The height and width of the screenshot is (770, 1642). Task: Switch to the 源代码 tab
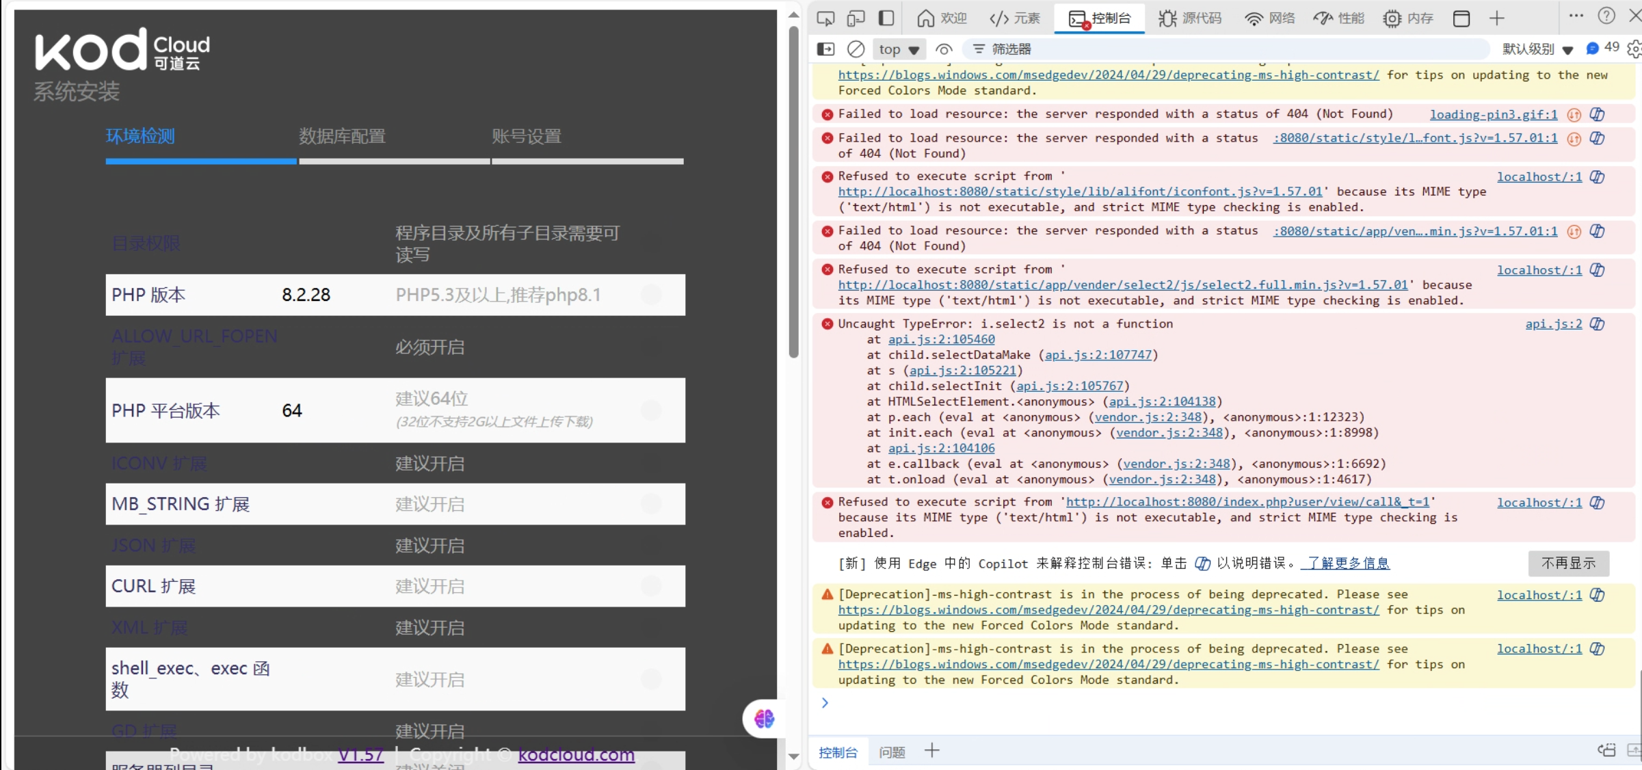pos(1190,18)
